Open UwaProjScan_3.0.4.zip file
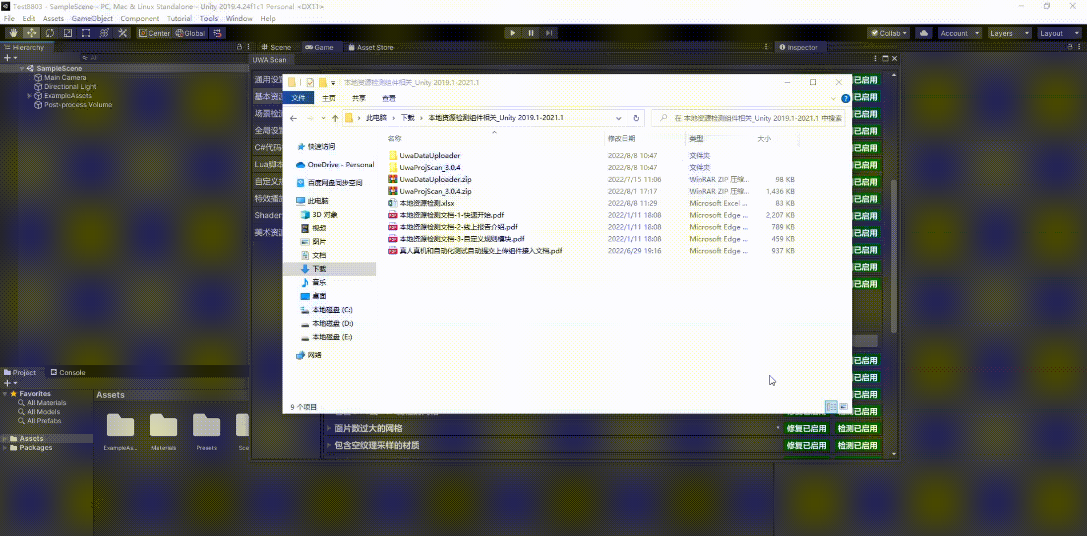Image resolution: width=1087 pixels, height=536 pixels. coord(435,191)
